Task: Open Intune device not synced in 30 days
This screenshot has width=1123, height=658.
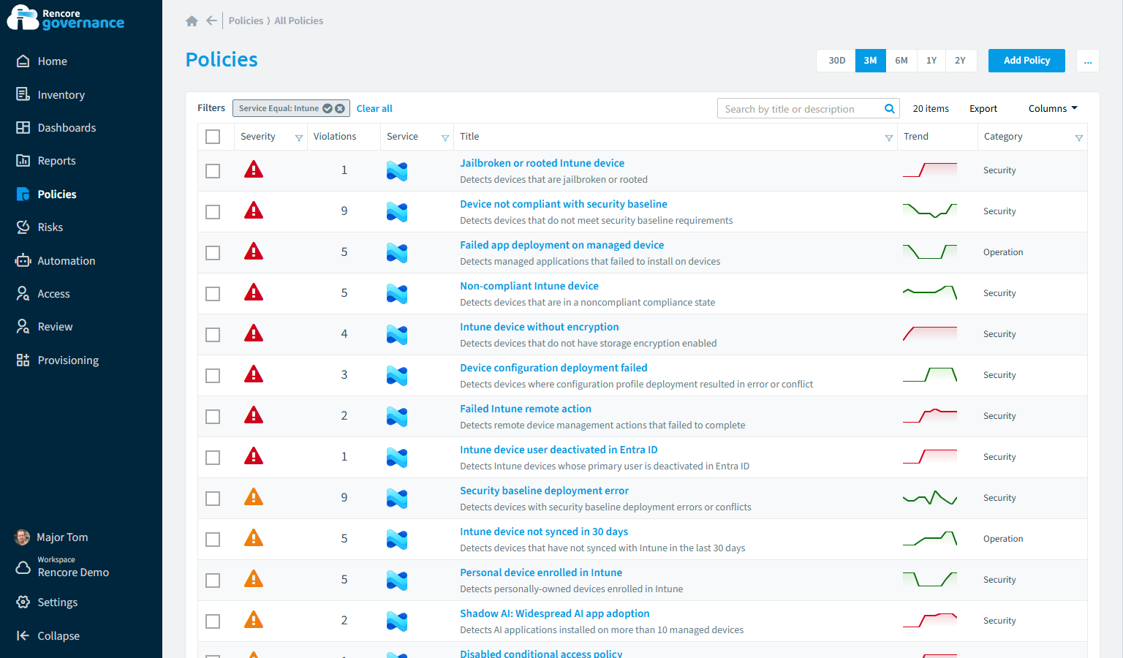Action: coord(544,532)
